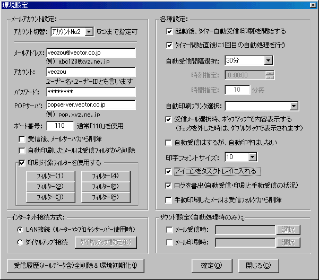Click the 時間指定 minutes field

tap(237, 90)
